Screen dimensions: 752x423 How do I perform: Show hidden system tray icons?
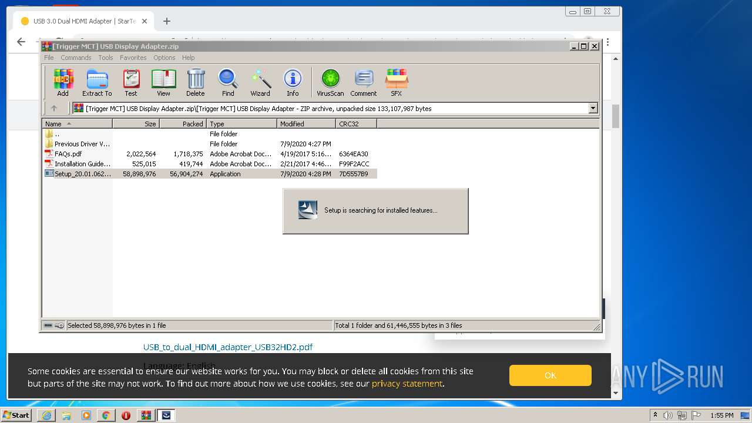pos(655,415)
